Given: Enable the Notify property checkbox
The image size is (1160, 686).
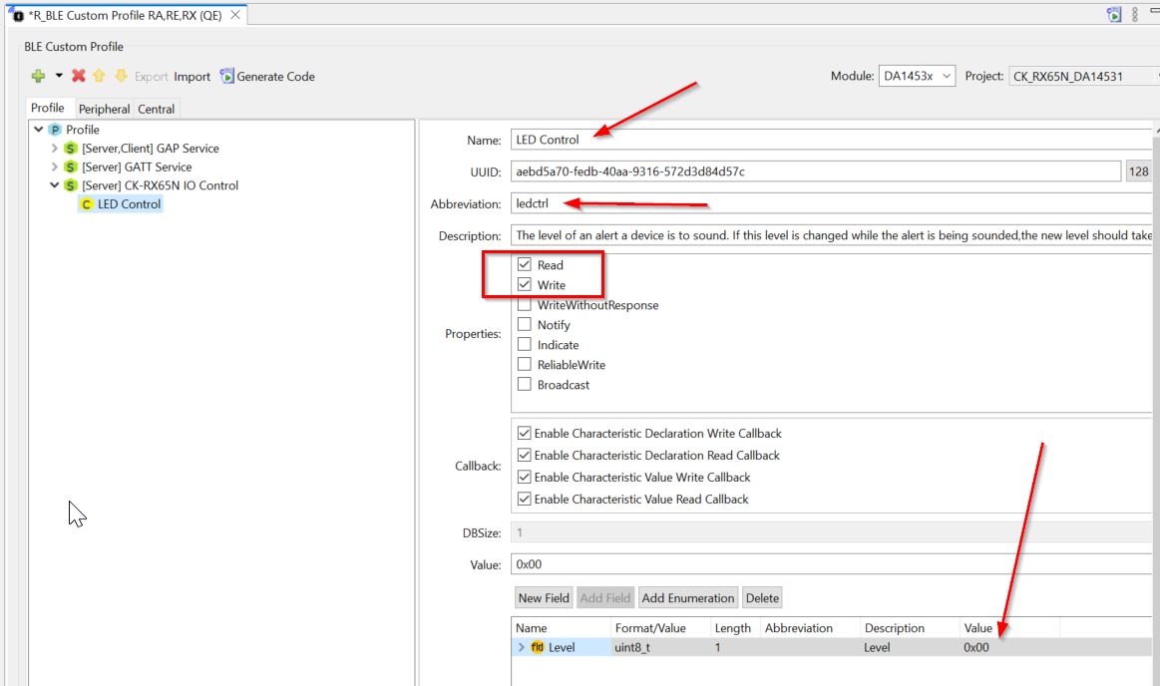Looking at the screenshot, I should (x=525, y=324).
